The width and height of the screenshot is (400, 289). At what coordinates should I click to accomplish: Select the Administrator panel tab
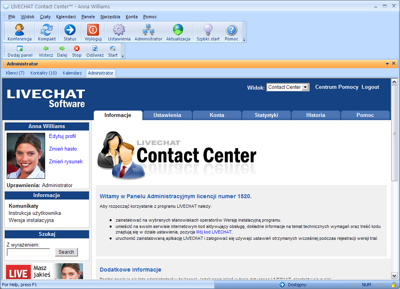coord(100,73)
